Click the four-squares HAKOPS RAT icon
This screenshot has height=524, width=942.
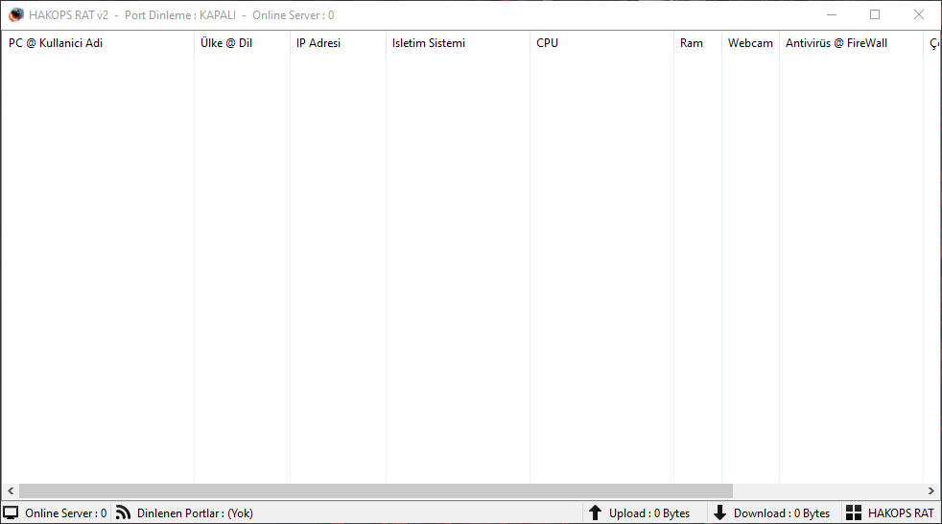click(854, 513)
